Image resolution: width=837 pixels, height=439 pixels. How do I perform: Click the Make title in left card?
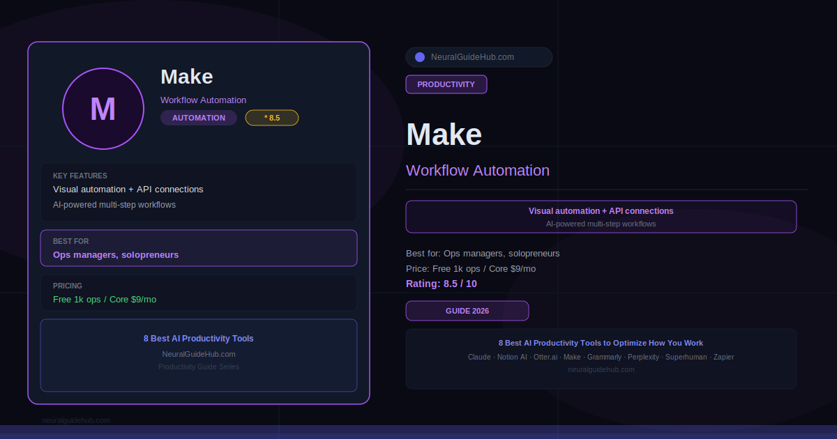pyautogui.click(x=187, y=77)
